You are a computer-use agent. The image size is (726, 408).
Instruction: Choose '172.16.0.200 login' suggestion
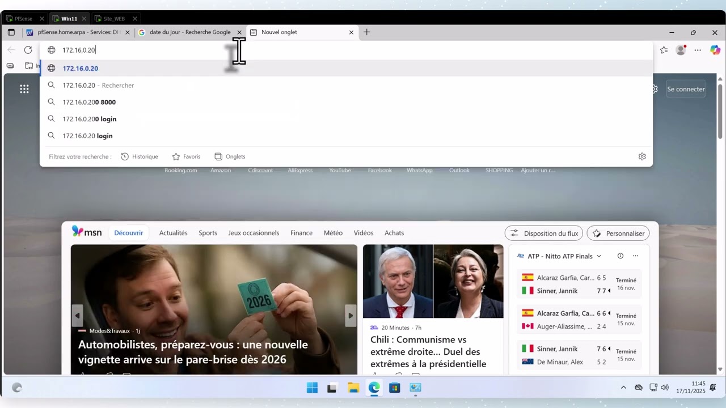(346, 119)
